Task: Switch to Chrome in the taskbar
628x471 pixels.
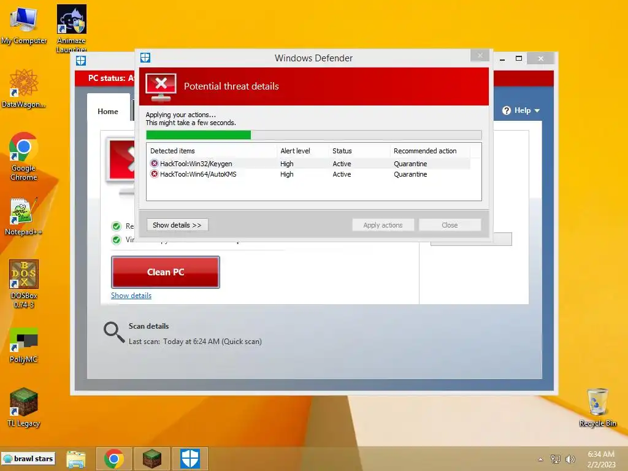Action: pyautogui.click(x=113, y=459)
